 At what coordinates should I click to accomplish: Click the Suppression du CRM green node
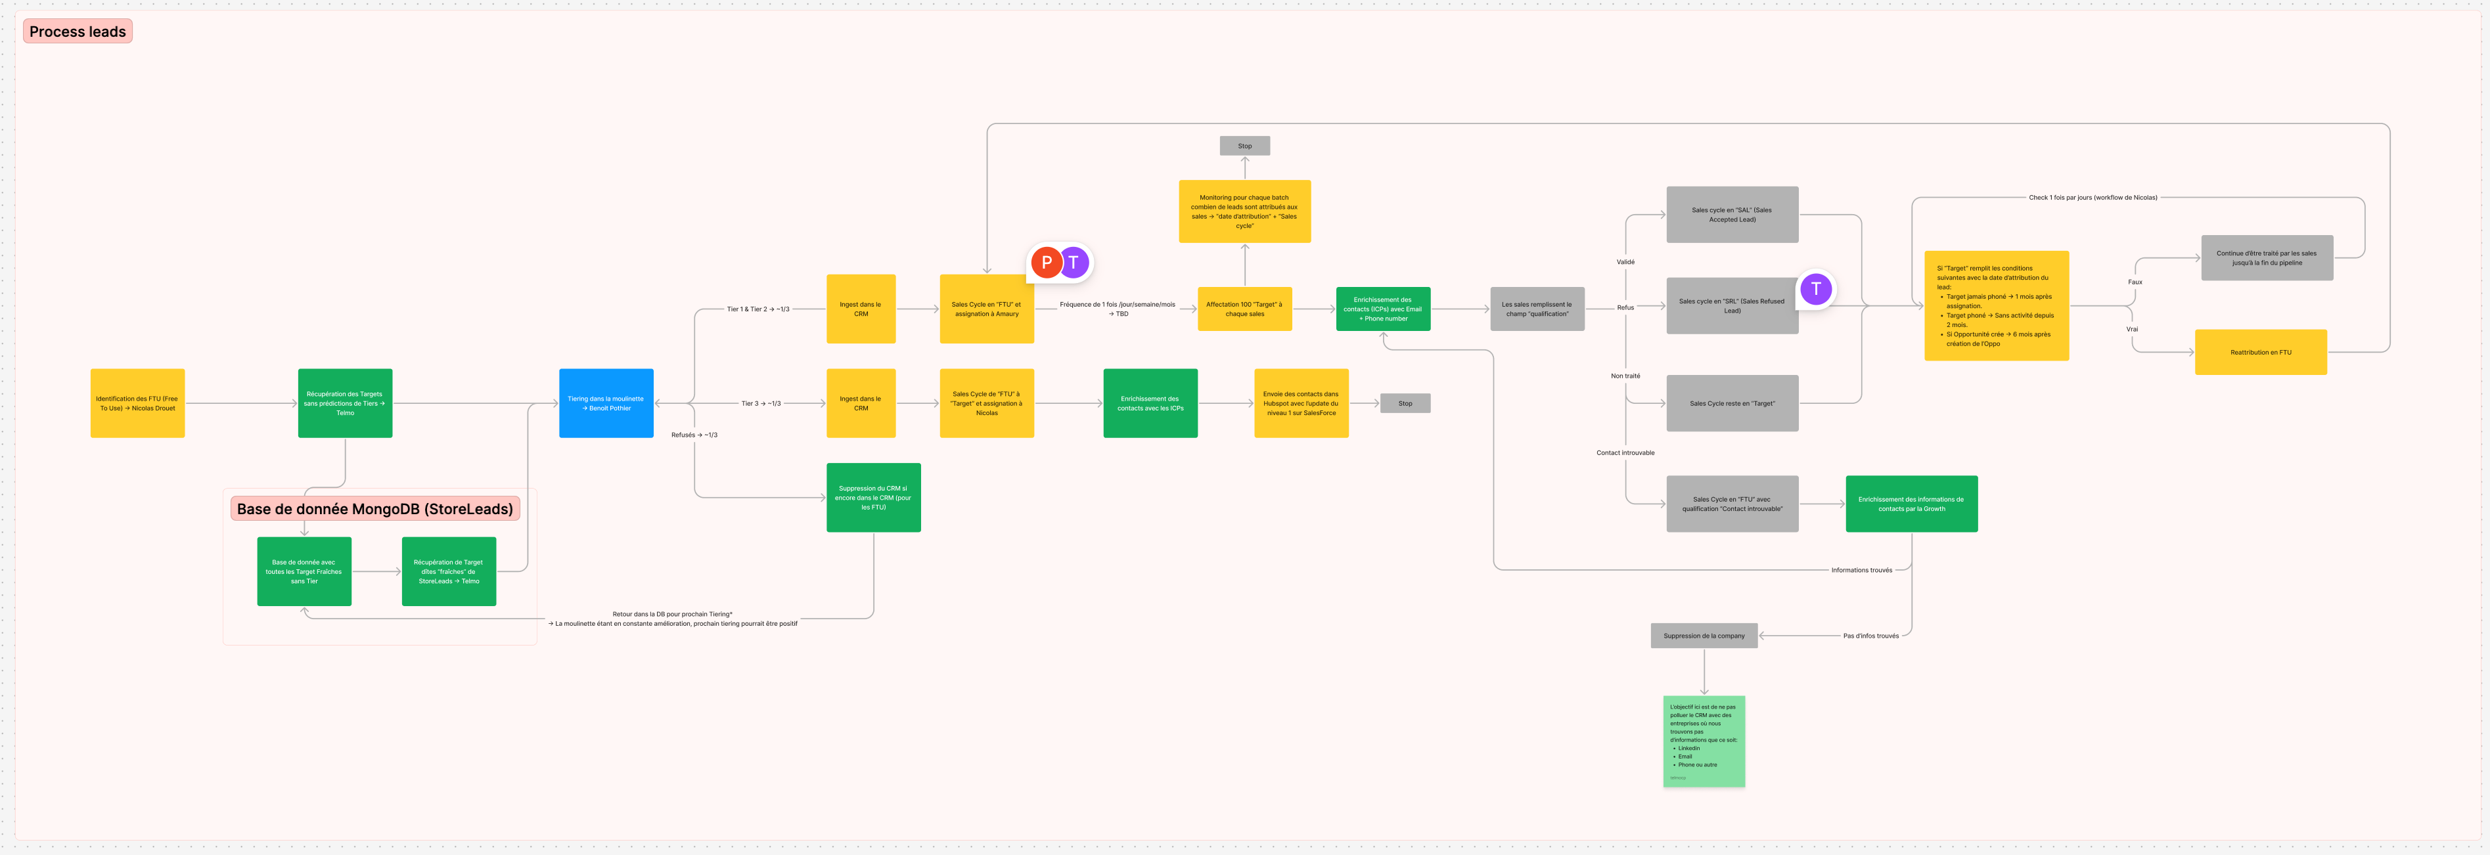pos(873,498)
